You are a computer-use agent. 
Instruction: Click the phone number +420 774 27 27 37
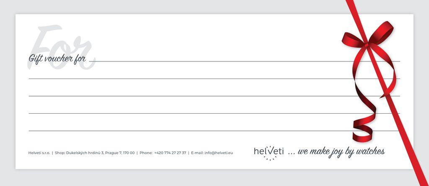tap(170, 153)
